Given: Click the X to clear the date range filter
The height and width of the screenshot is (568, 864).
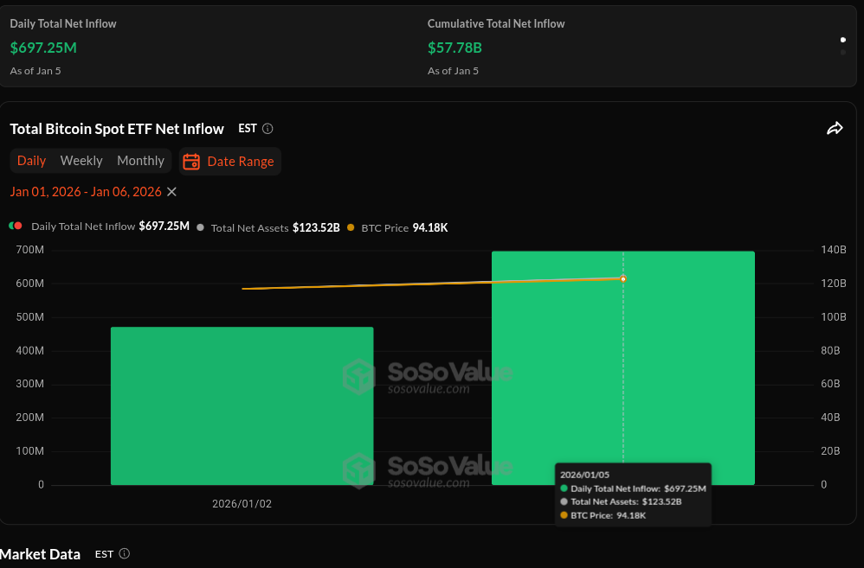Looking at the screenshot, I should pos(171,191).
